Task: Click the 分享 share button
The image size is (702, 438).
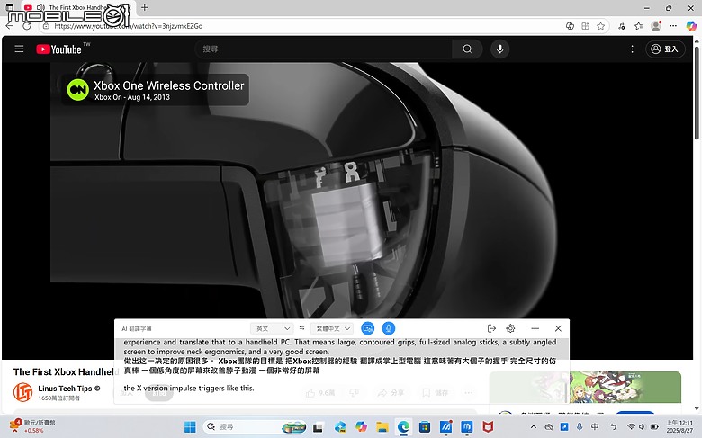Action: point(391,393)
